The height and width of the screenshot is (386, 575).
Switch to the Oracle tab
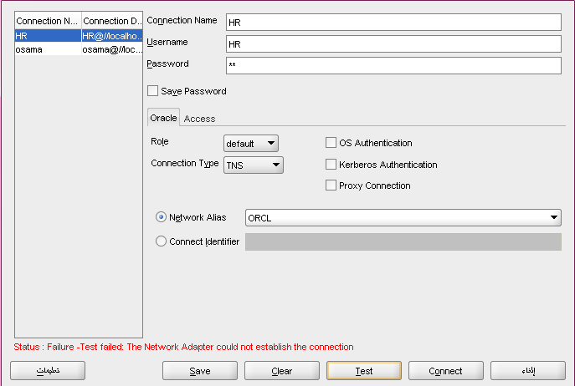[163, 119]
